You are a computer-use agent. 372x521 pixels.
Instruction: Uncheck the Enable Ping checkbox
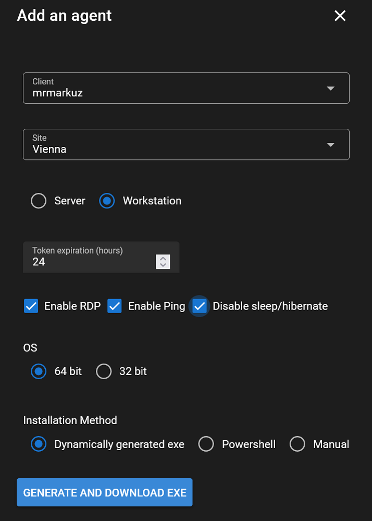tap(115, 306)
